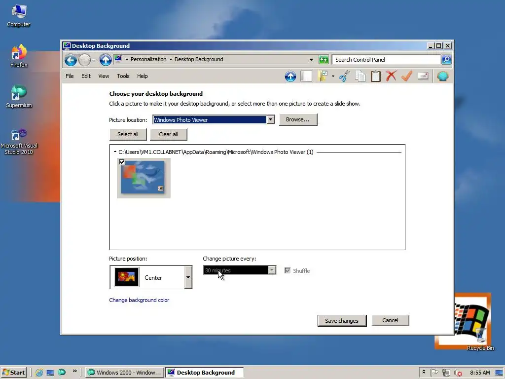Toggle the navigation pane toolbar icon

point(306,76)
